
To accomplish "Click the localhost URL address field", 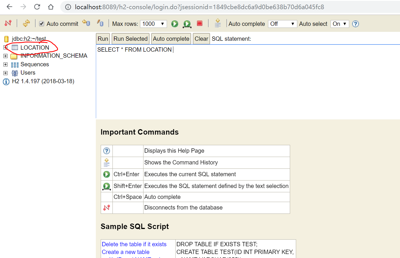I will tap(199, 7).
